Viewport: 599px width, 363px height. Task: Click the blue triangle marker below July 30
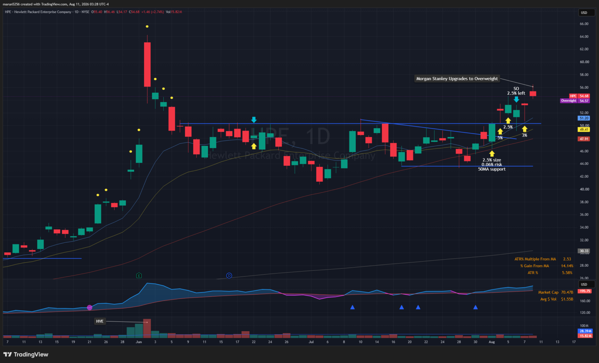476,307
